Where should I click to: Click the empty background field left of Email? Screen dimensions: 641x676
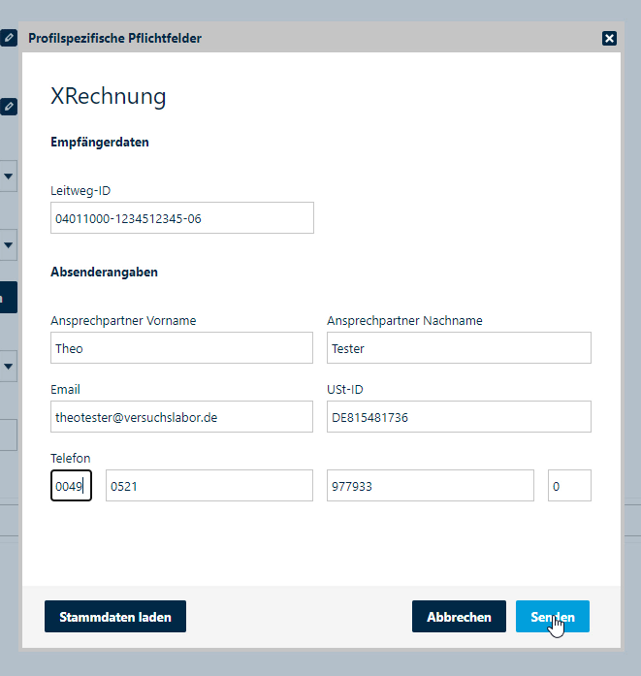[8, 435]
